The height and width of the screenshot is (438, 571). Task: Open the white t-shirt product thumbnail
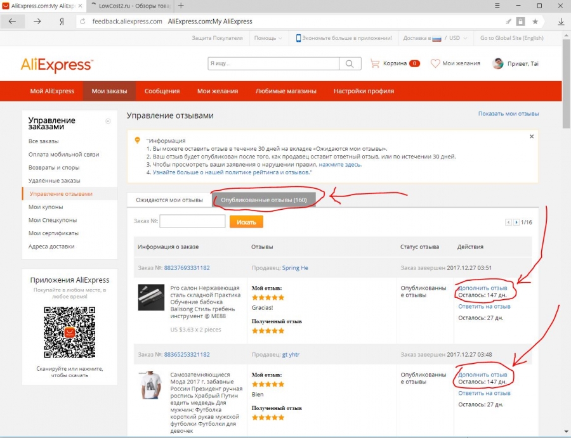[x=151, y=385]
